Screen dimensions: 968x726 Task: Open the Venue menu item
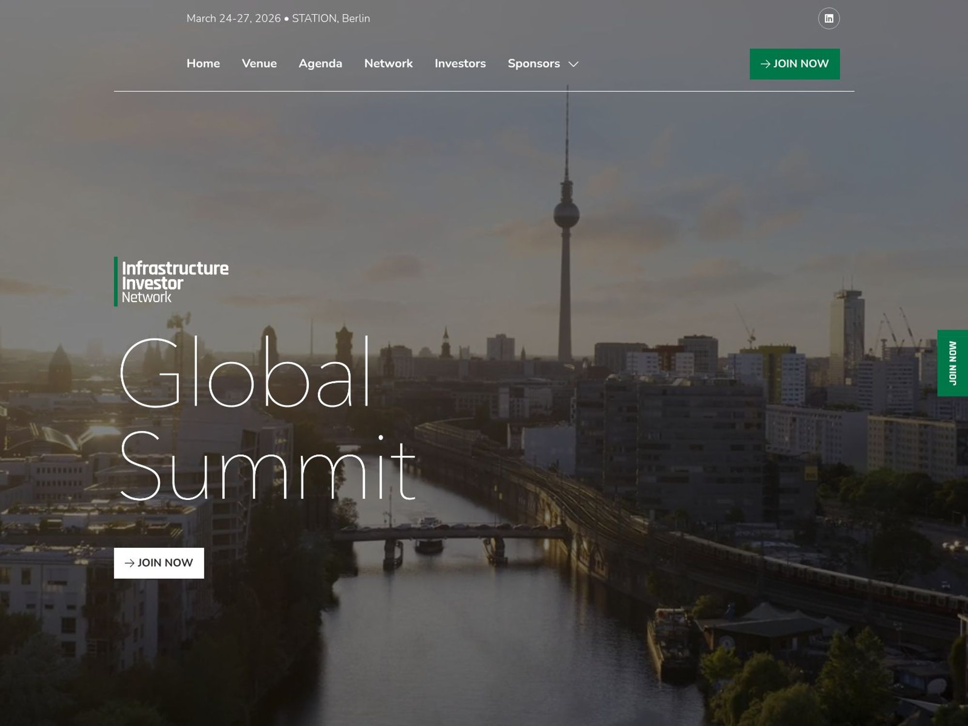pyautogui.click(x=259, y=63)
